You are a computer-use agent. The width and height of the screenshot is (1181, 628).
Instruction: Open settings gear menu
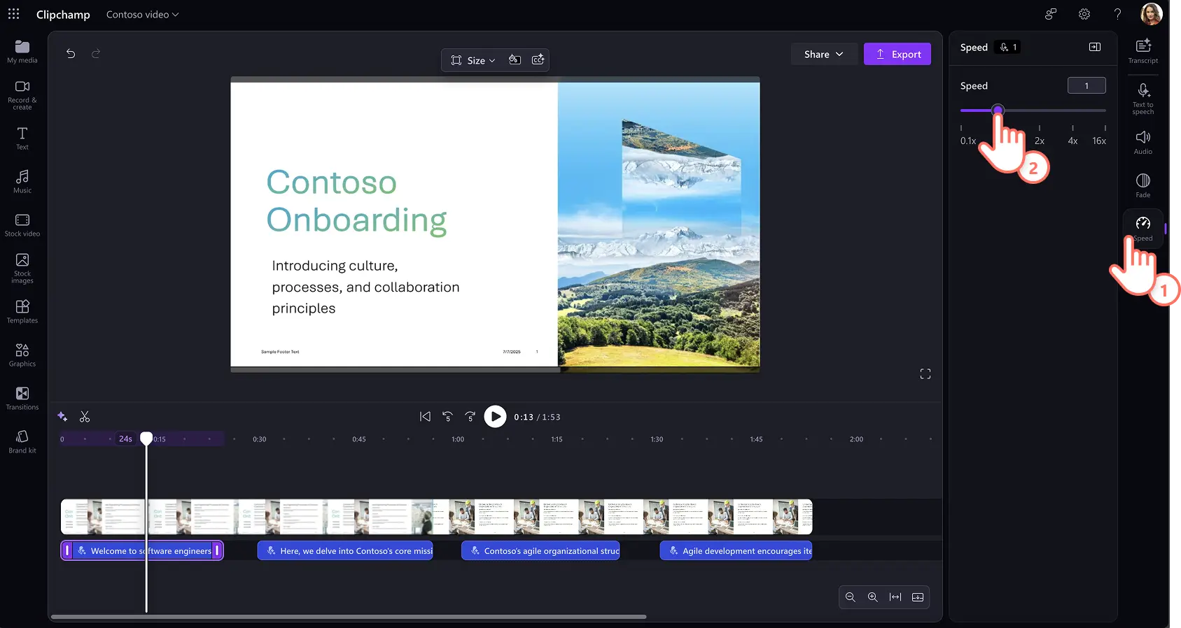(1084, 14)
